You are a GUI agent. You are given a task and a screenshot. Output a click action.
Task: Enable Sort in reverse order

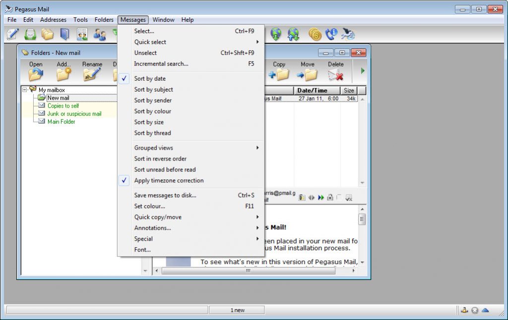(x=191, y=159)
